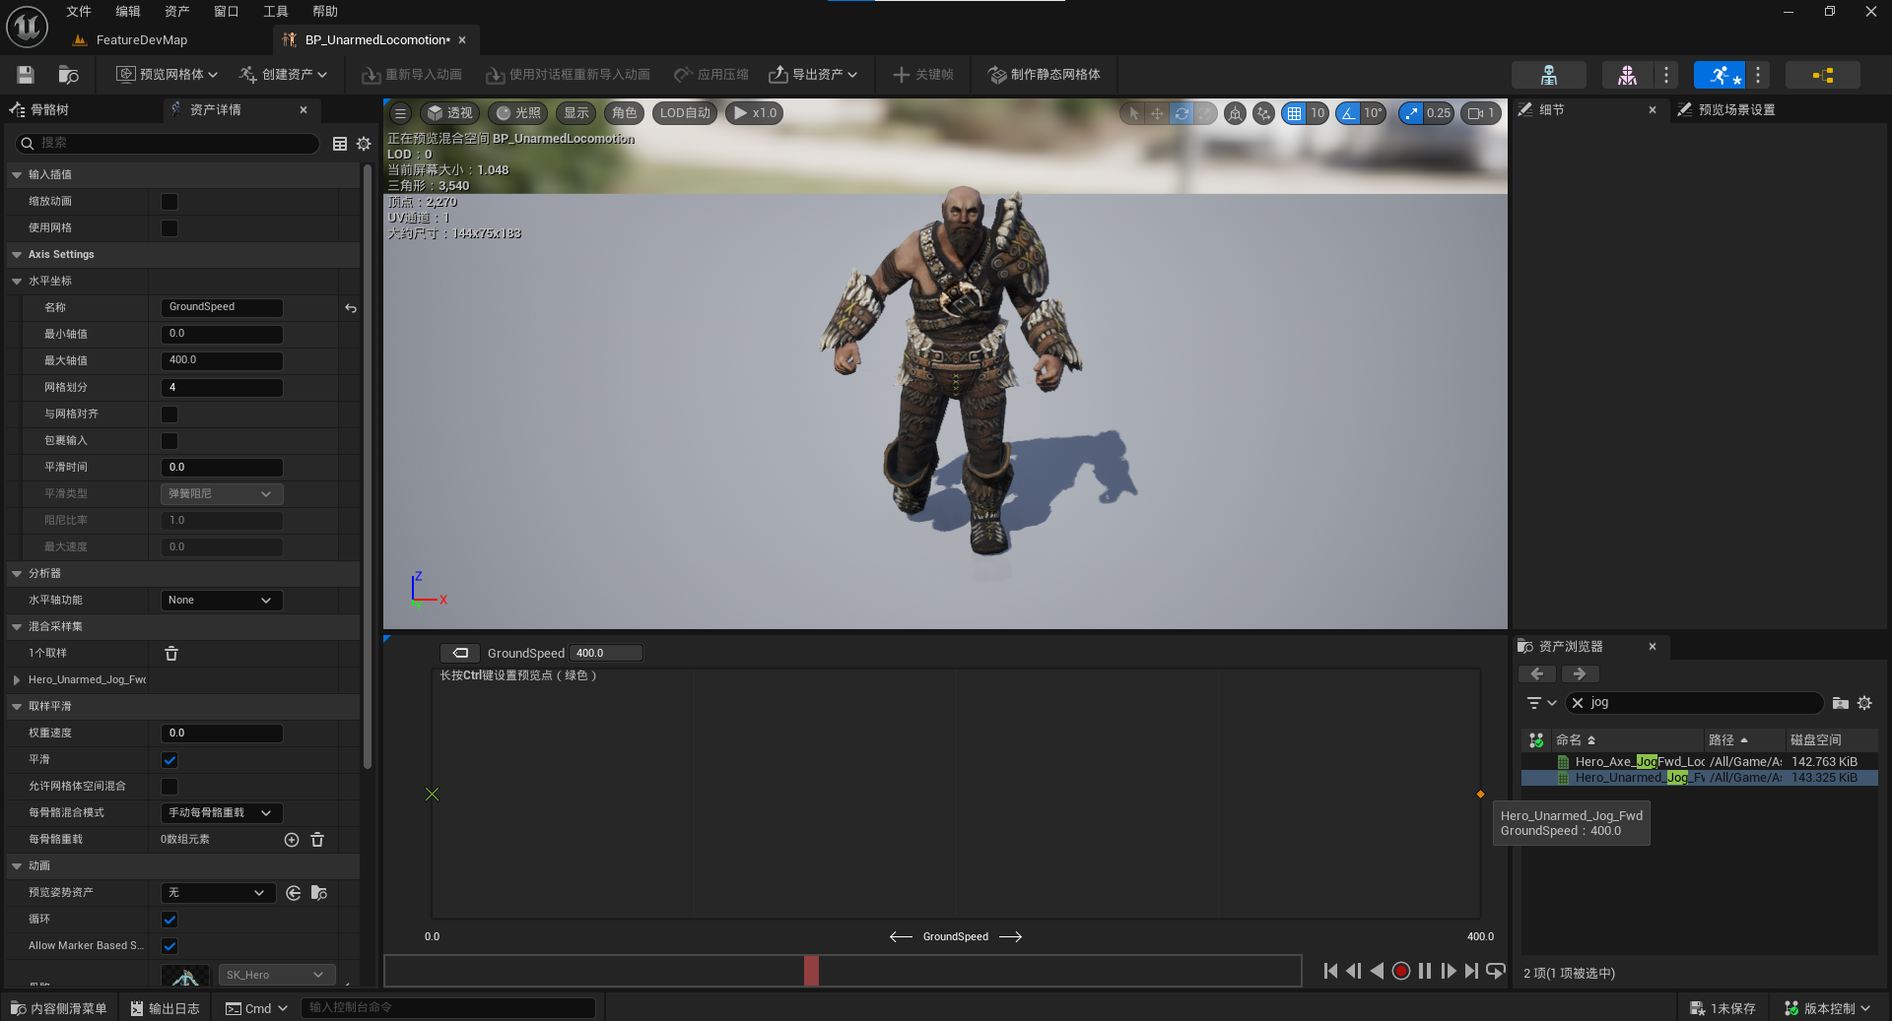
Task: Open the File menu
Action: pos(79,12)
